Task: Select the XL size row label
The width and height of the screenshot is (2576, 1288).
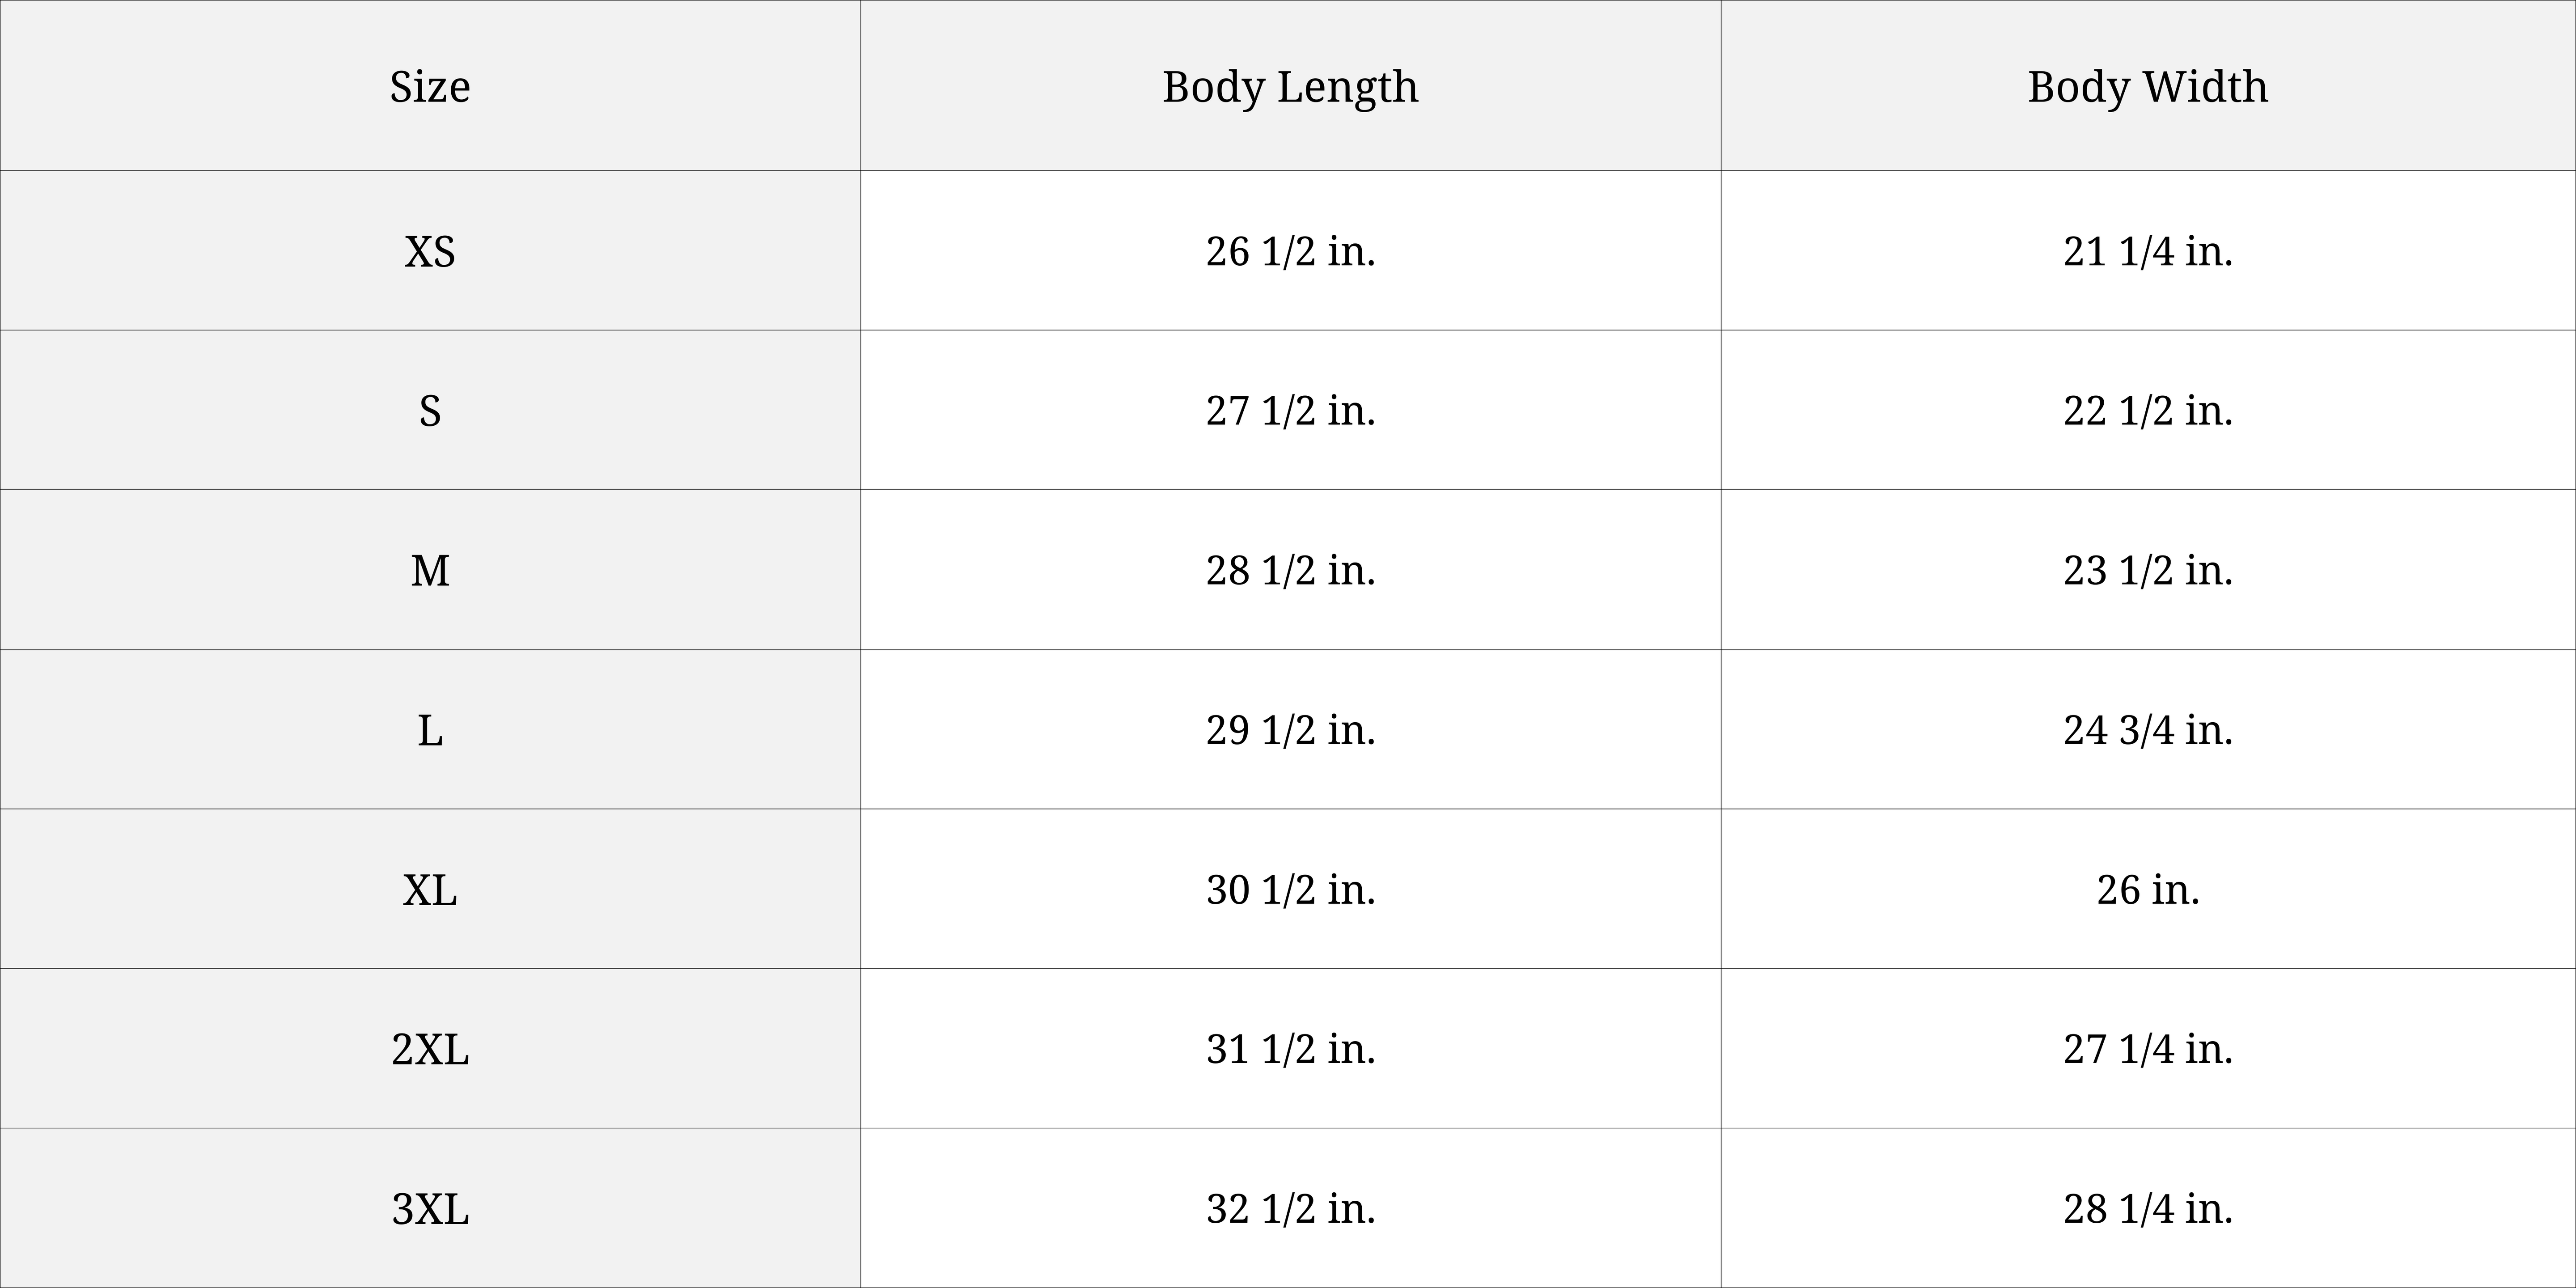Action: [x=430, y=890]
